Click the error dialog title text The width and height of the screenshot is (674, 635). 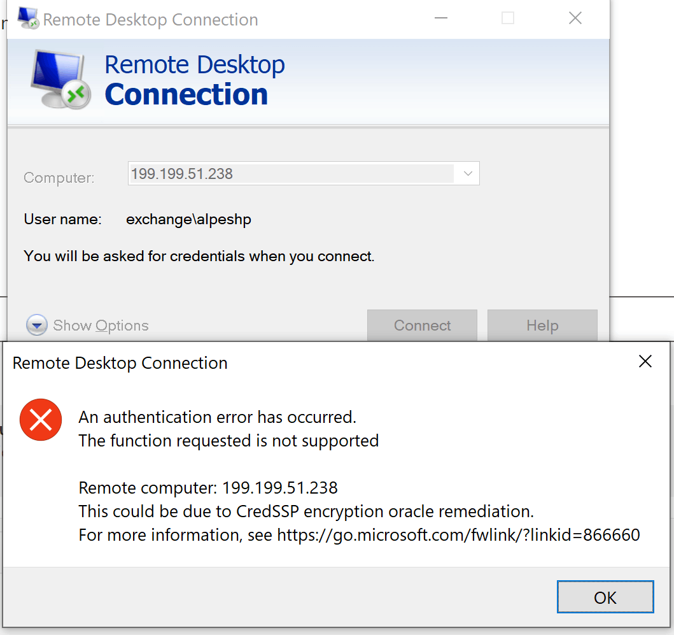120,363
